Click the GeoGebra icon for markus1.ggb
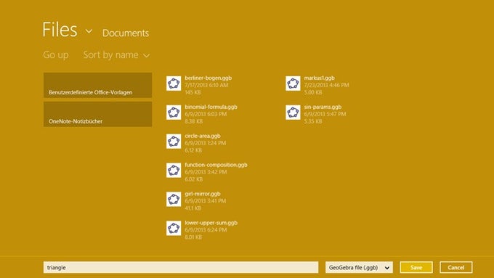The width and height of the screenshot is (494, 278). [293, 83]
